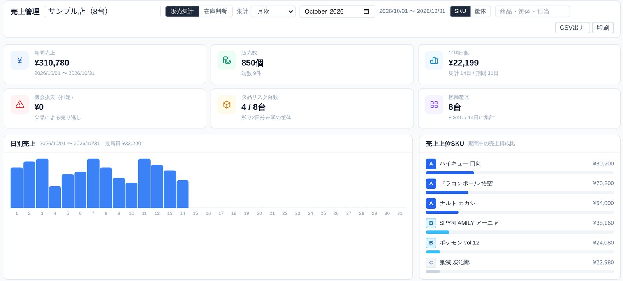Click the B rank badge for SPY×FAMILY アーニャ
623x281 pixels.
(x=431, y=223)
